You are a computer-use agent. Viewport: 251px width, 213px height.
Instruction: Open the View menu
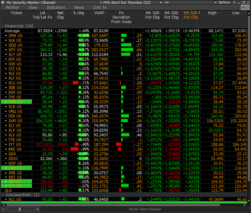33,8
